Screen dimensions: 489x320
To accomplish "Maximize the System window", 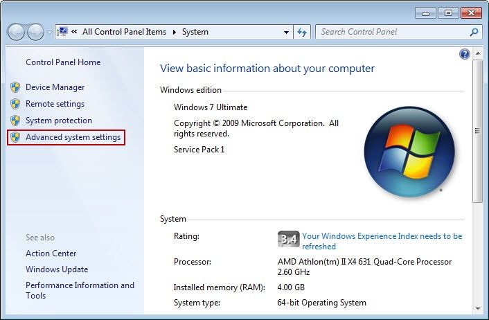I will 448,13.
